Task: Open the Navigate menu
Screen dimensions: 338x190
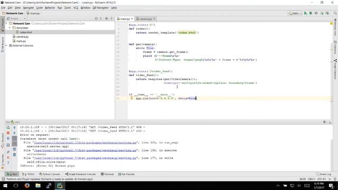Action: tap(29, 8)
